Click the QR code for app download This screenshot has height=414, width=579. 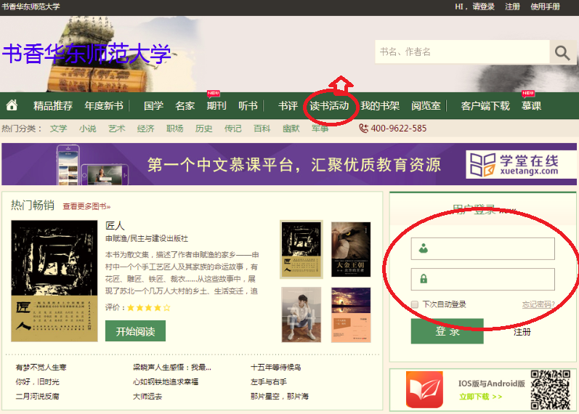pyautogui.click(x=550, y=390)
